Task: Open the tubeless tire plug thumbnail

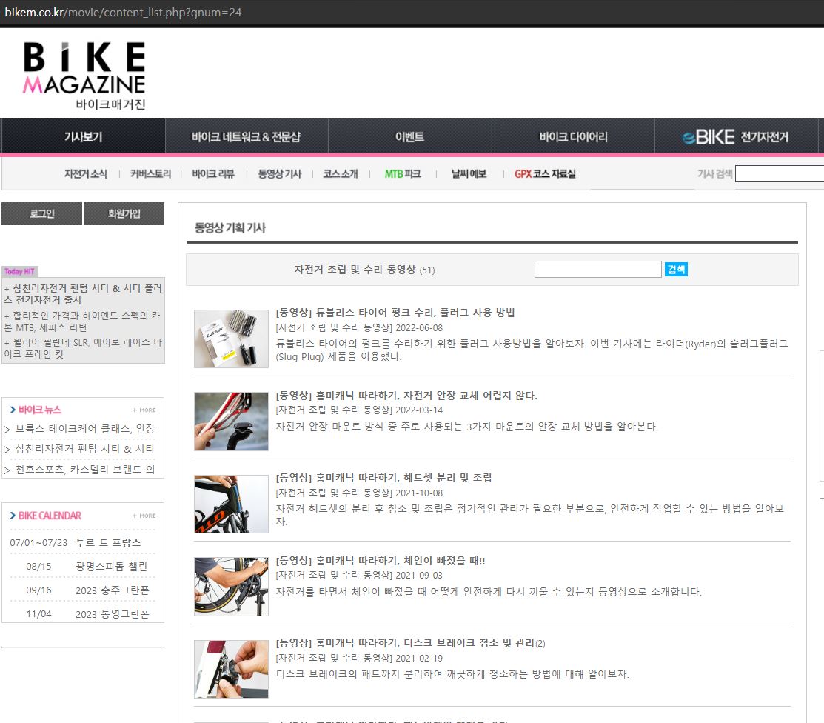Action: pyautogui.click(x=231, y=339)
